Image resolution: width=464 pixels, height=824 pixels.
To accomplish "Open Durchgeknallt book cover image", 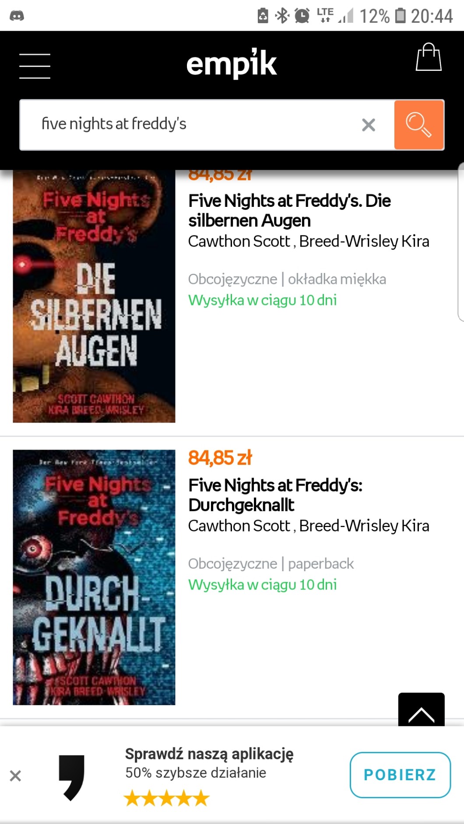I will click(x=94, y=577).
